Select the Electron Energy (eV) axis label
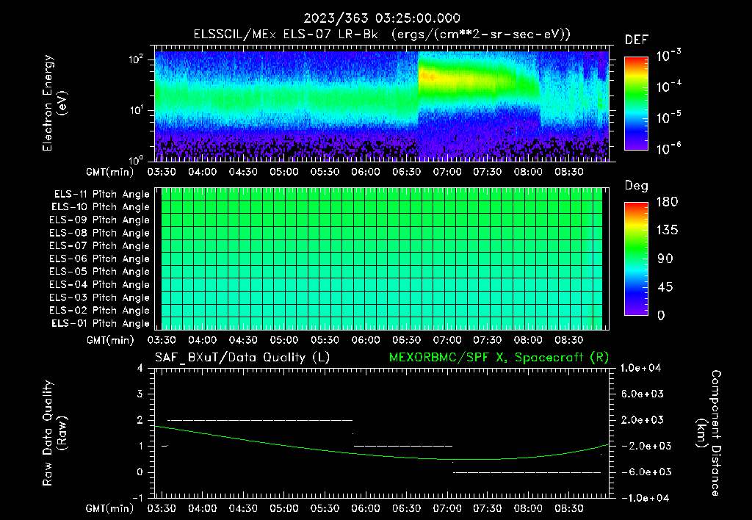This screenshot has height=520, width=752. point(54,104)
